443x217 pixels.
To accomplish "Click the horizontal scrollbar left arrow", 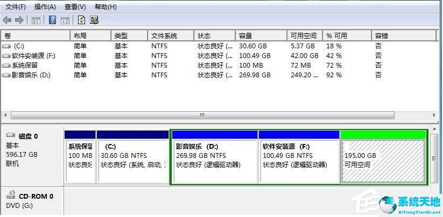I will (x=5, y=115).
